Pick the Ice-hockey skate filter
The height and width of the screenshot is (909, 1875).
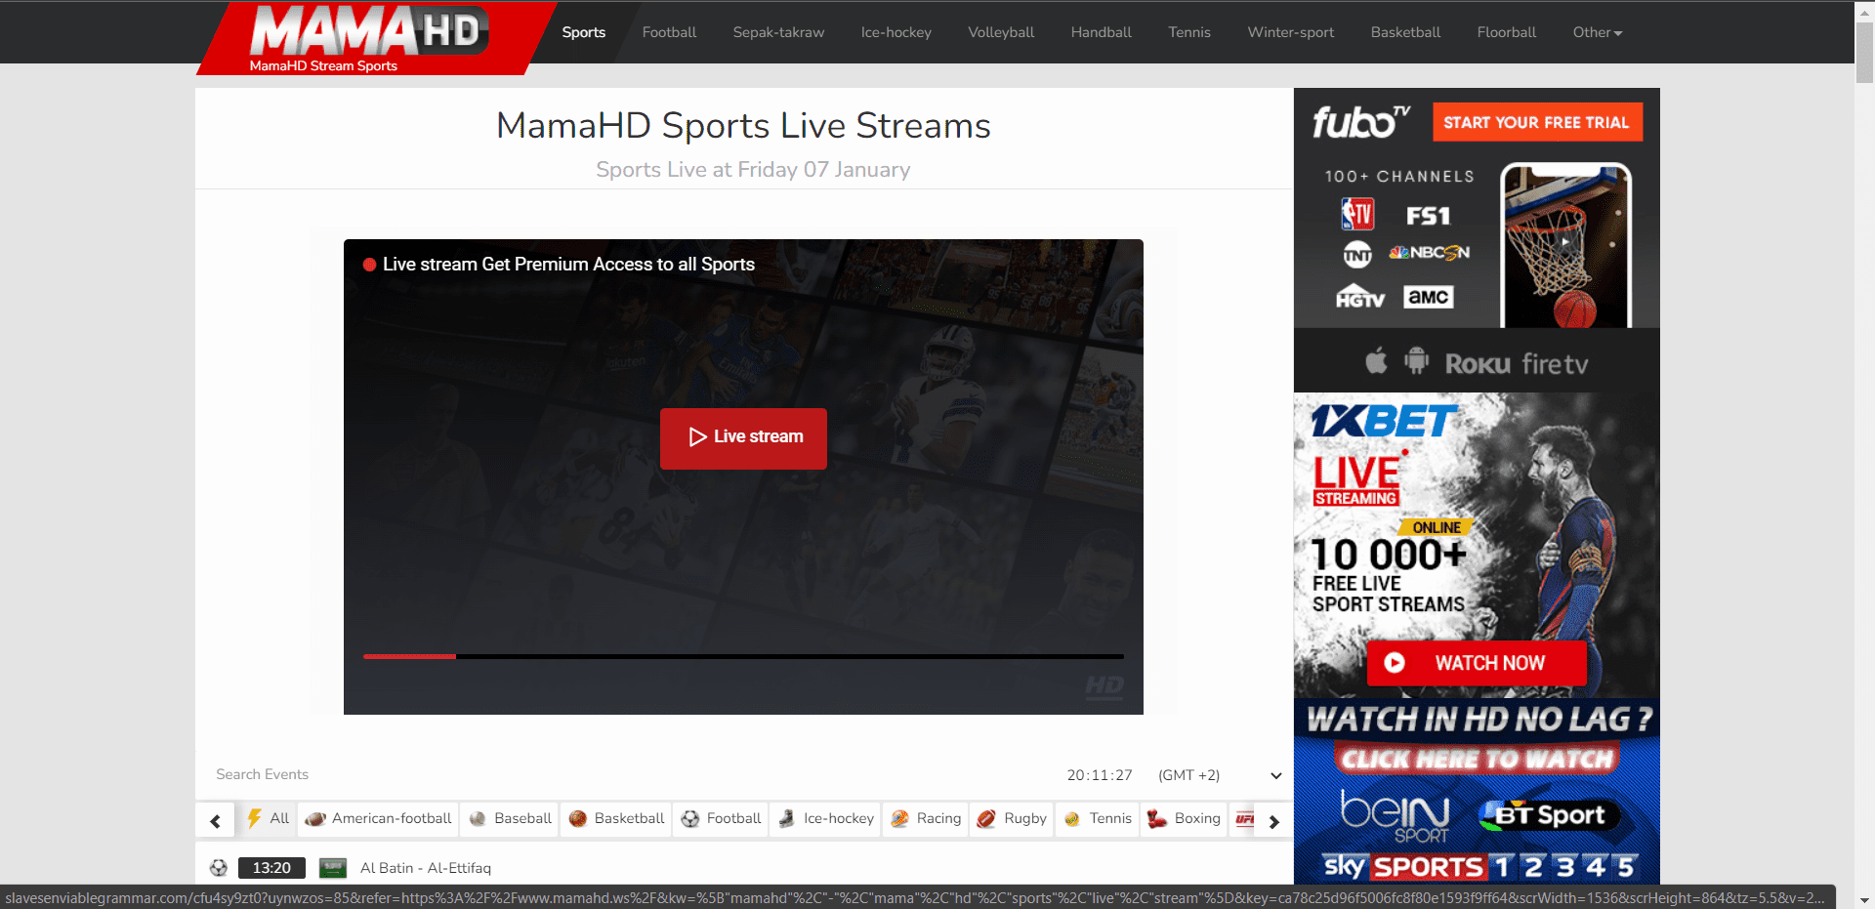[x=787, y=819]
